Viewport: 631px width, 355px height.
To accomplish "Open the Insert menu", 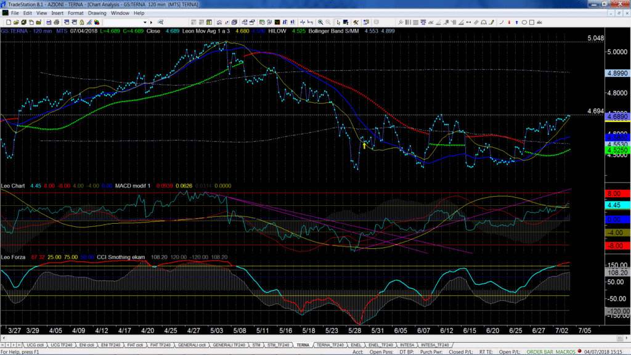I will coord(57,14).
